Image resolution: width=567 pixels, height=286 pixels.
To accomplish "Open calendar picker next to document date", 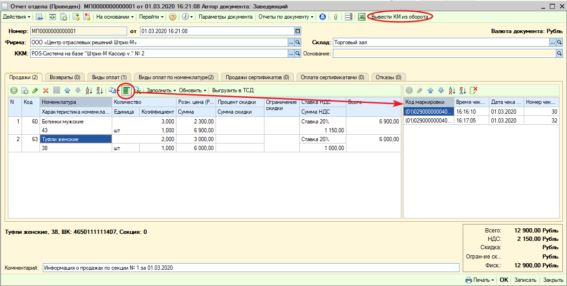I will pyautogui.click(x=297, y=31).
